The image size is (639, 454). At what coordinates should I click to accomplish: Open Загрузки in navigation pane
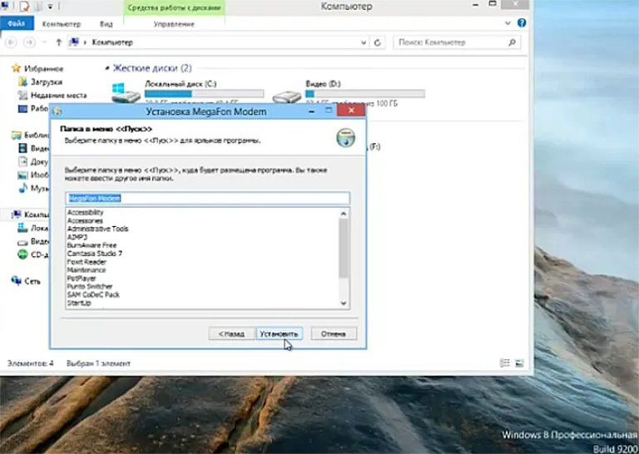point(47,81)
